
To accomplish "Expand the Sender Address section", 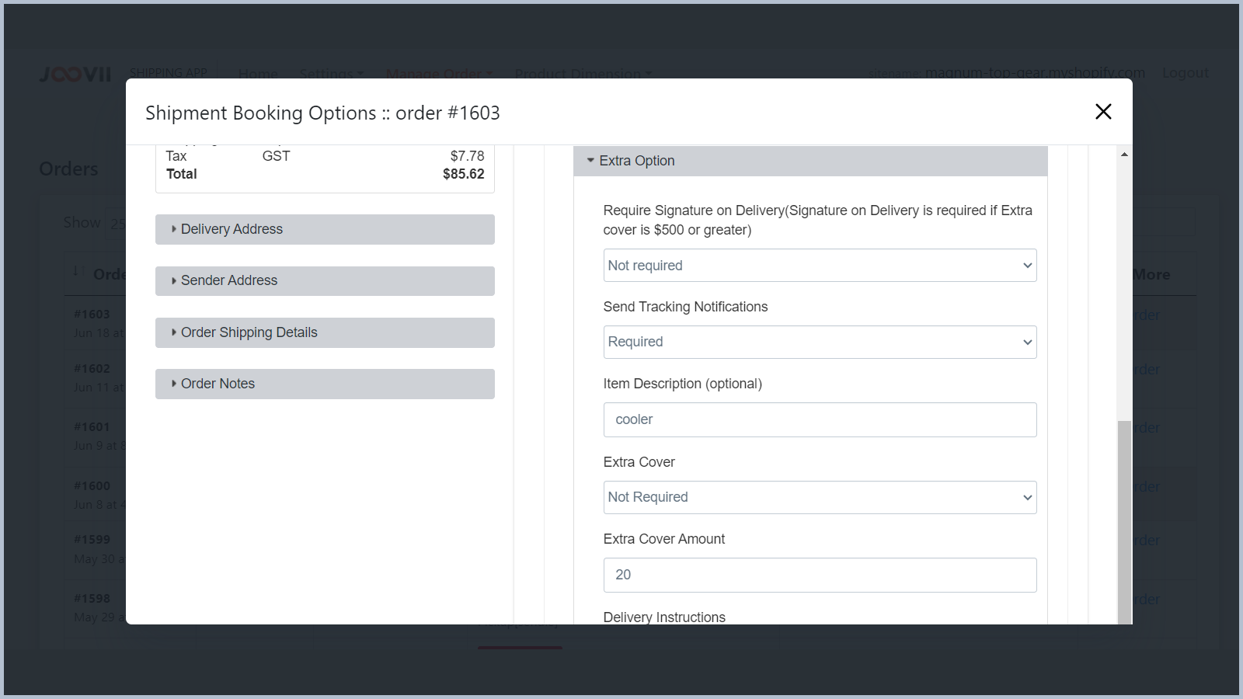I will pyautogui.click(x=325, y=280).
